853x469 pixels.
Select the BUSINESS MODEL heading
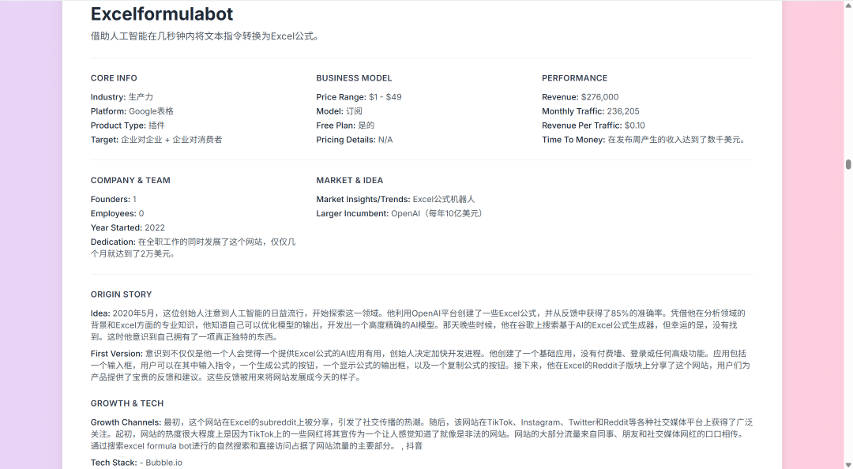354,78
